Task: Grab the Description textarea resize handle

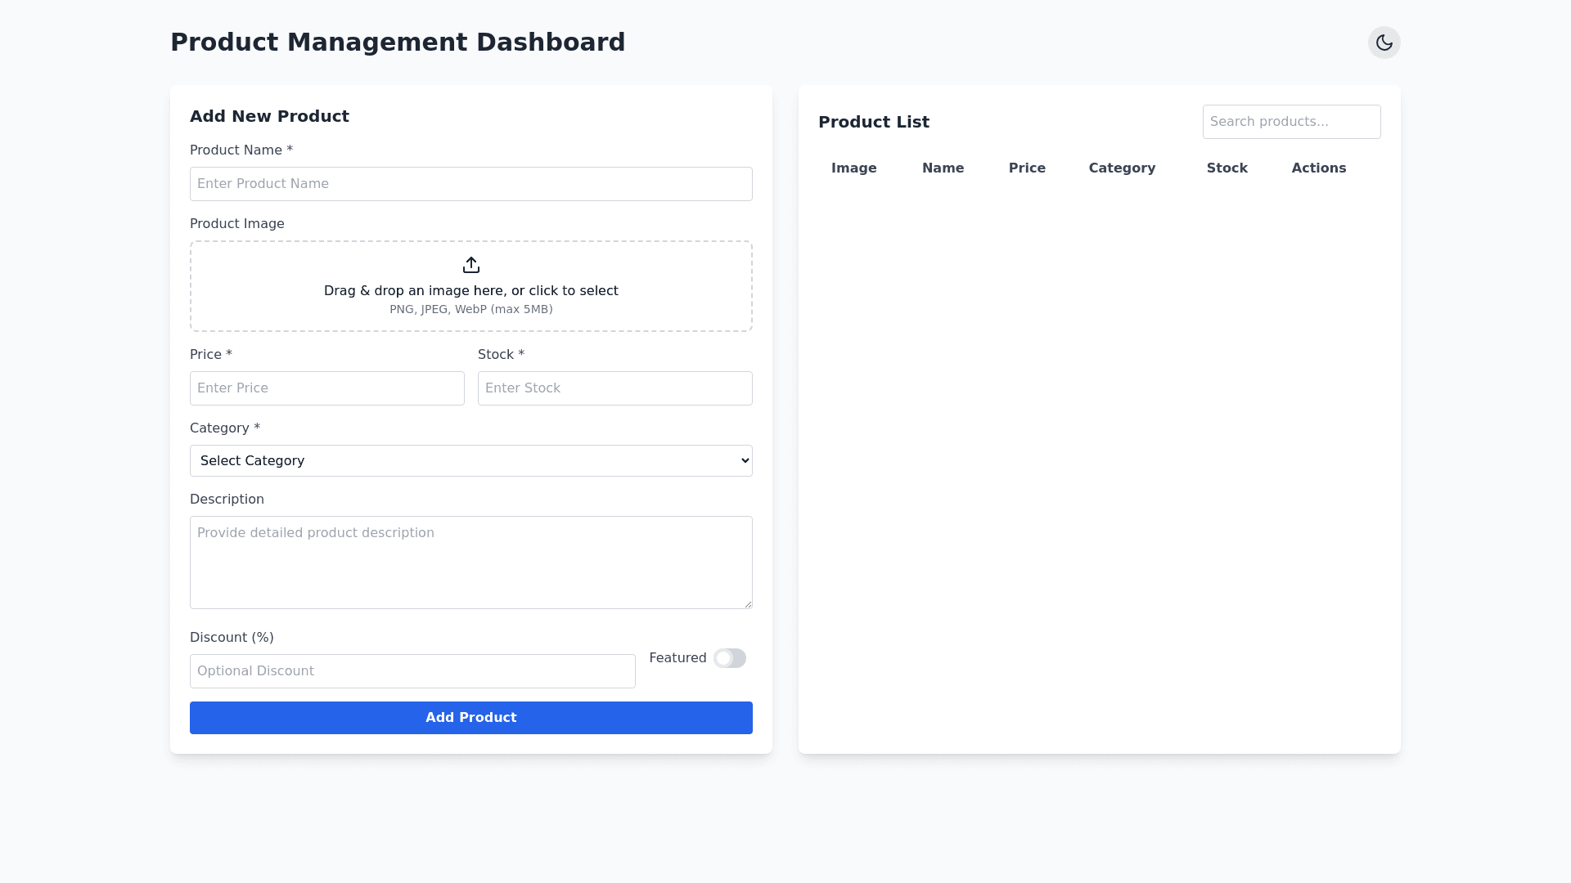Action: 748,604
